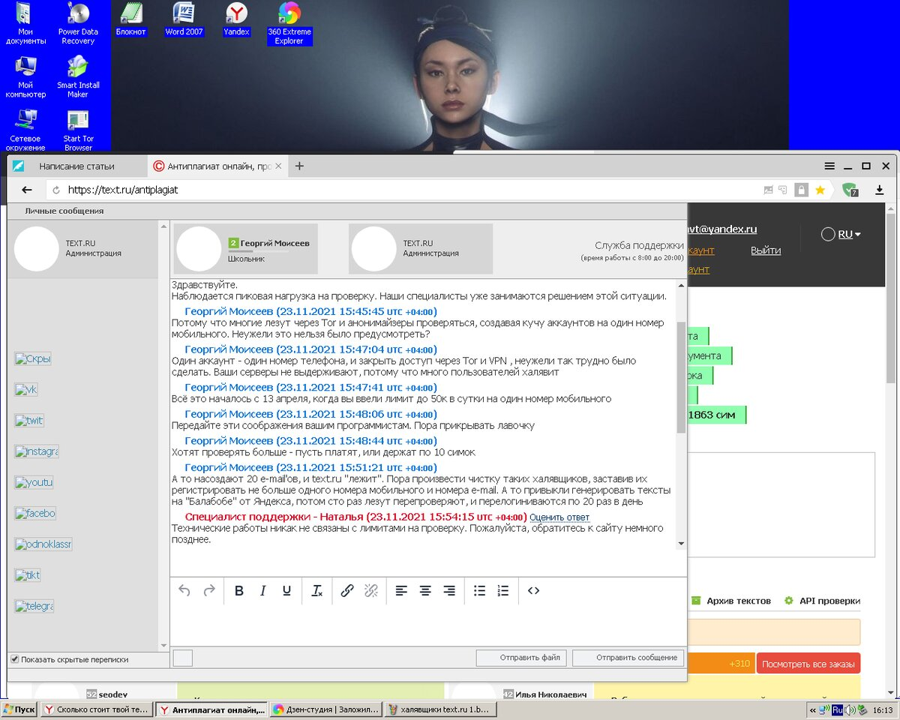The image size is (900, 720).
Task: Close the 'Антиплагиат онлайн' tab
Action: [x=278, y=166]
